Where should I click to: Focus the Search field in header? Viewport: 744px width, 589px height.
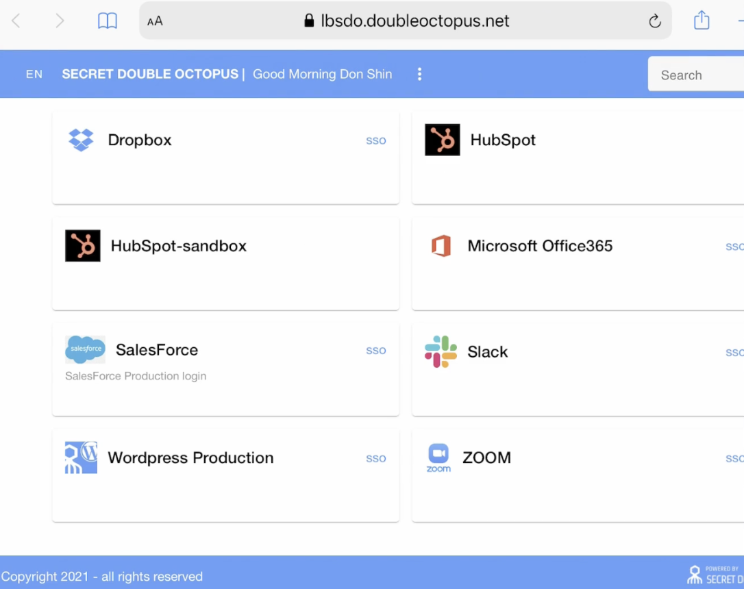(696, 75)
